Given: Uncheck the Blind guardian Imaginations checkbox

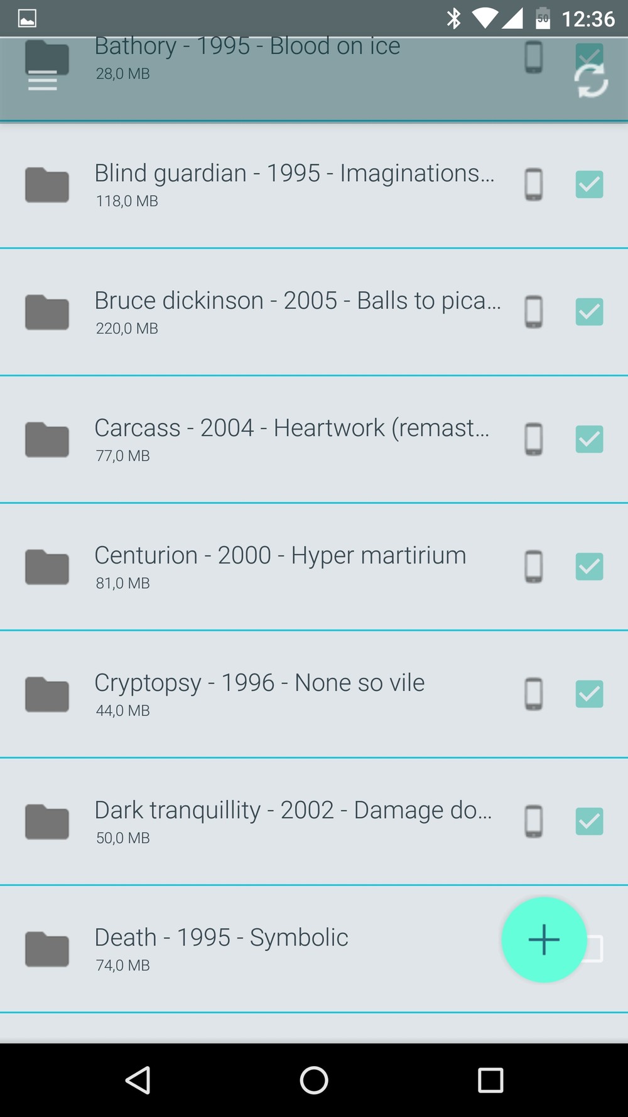Looking at the screenshot, I should 589,185.
